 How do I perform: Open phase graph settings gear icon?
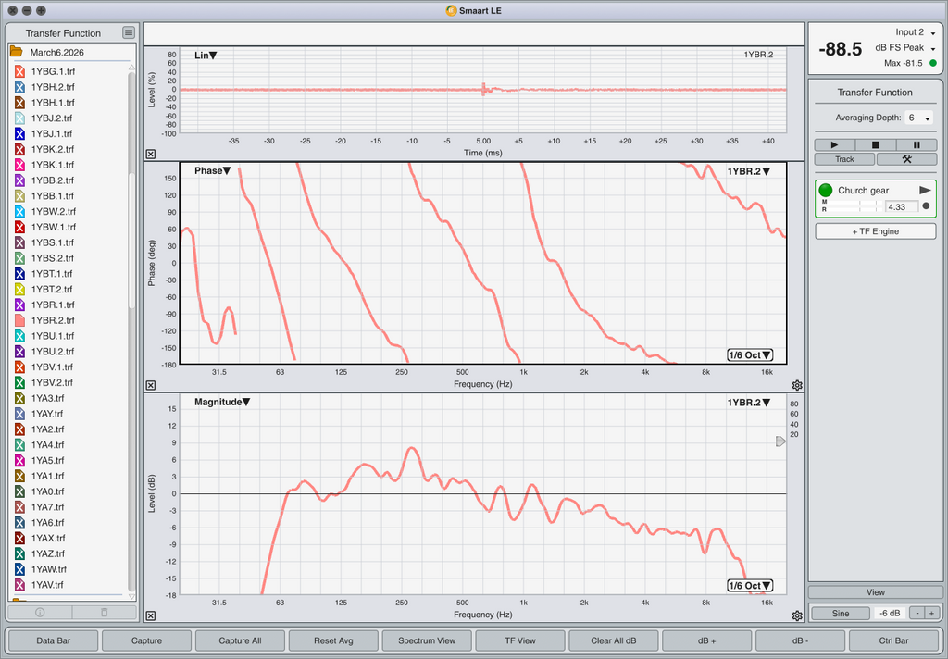[x=797, y=385]
